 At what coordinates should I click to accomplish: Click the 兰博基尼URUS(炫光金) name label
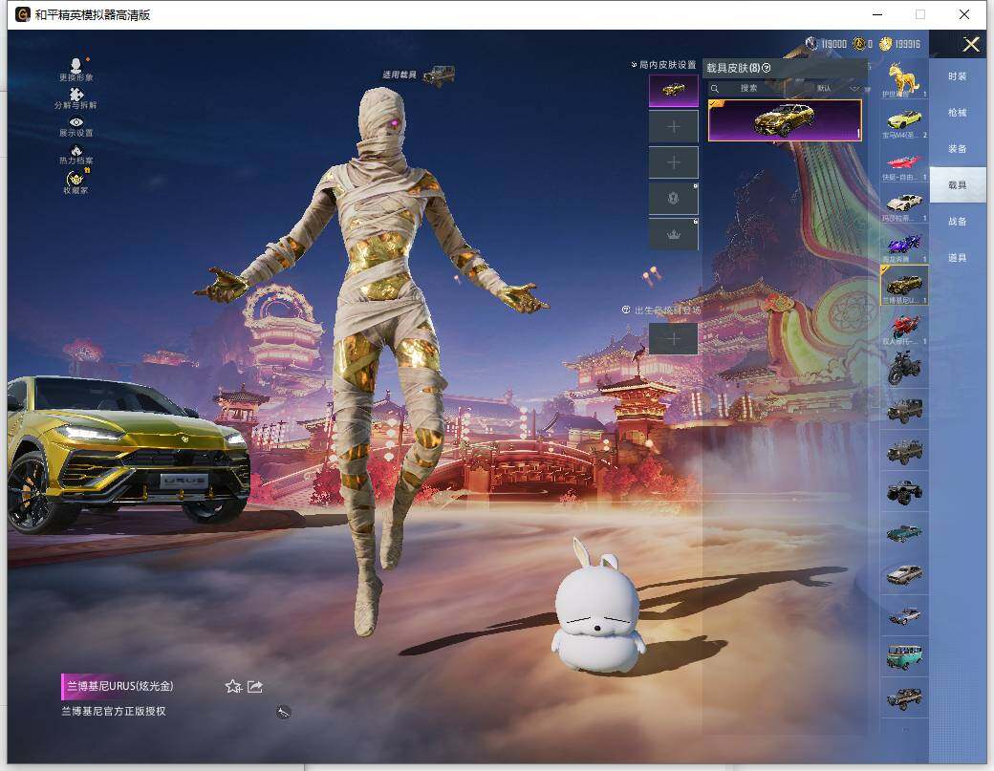(x=119, y=686)
